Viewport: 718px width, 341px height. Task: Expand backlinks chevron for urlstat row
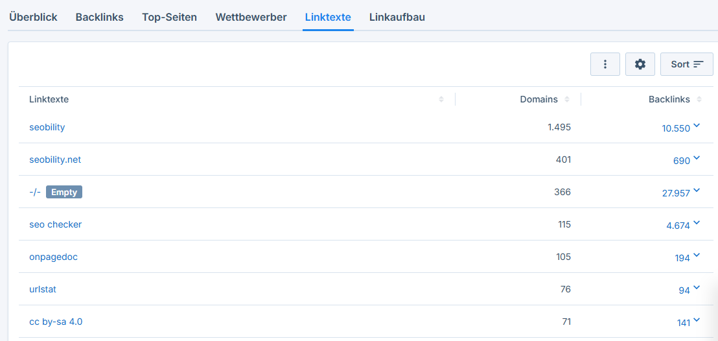pos(697,288)
